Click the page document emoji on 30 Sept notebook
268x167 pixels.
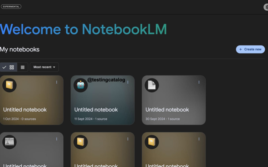pyautogui.click(x=152, y=85)
